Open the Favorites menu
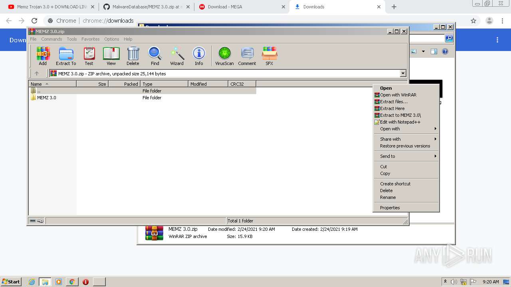The height and width of the screenshot is (287, 511). pos(91,39)
